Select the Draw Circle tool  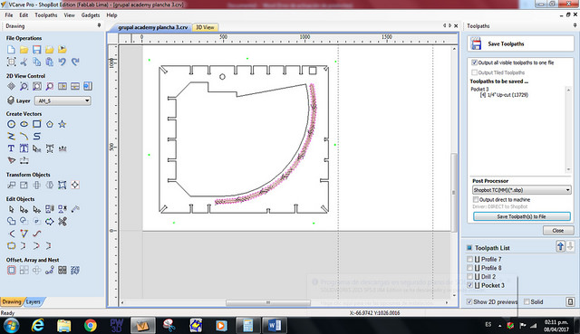[12, 124]
